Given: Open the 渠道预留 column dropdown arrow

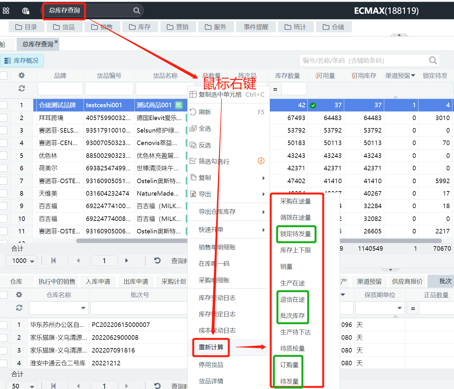Looking at the screenshot, I should (x=413, y=76).
